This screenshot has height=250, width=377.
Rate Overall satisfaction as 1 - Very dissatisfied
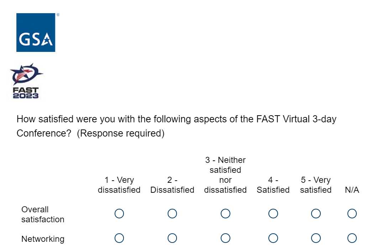(119, 214)
